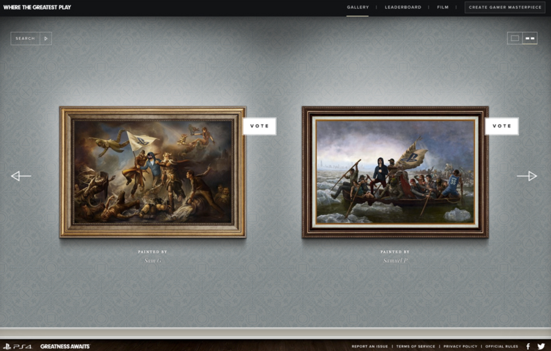Click the artist name Samuel P
This screenshot has height=351, width=551.
coord(395,260)
